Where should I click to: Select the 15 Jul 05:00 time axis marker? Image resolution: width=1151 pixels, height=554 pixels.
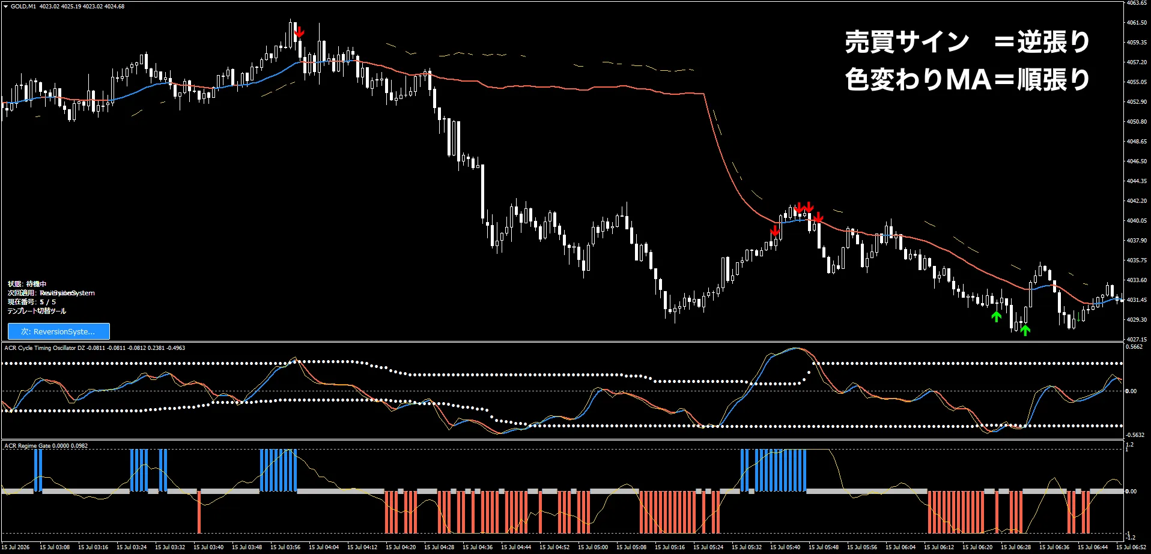pos(593,547)
